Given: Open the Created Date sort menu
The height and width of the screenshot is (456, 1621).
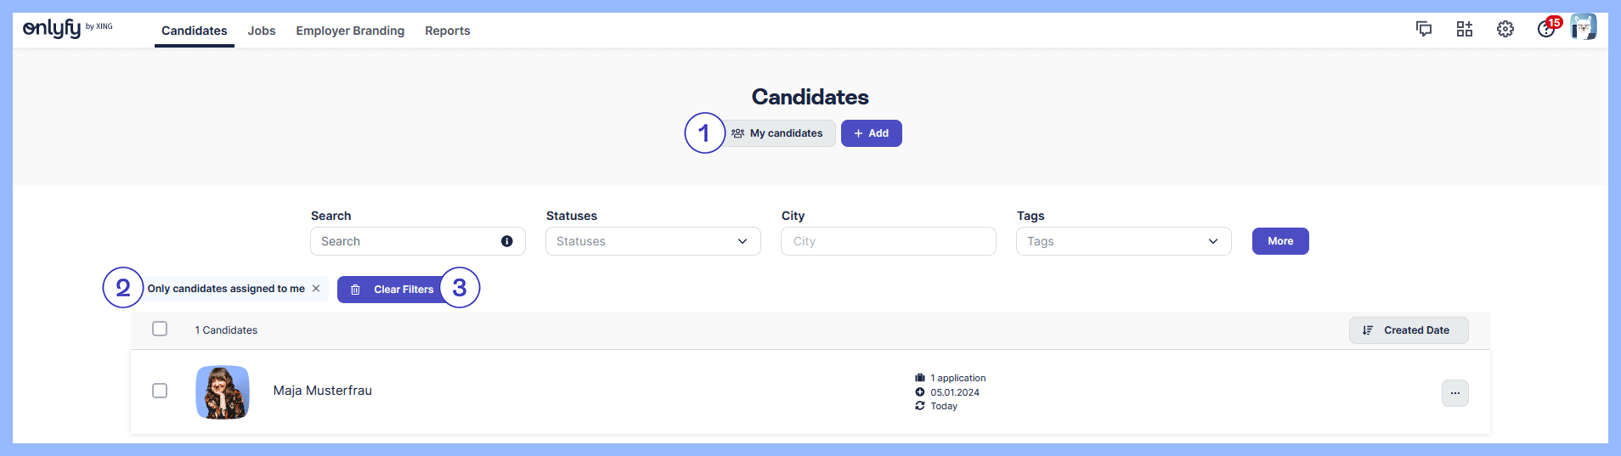Looking at the screenshot, I should pos(1408,330).
